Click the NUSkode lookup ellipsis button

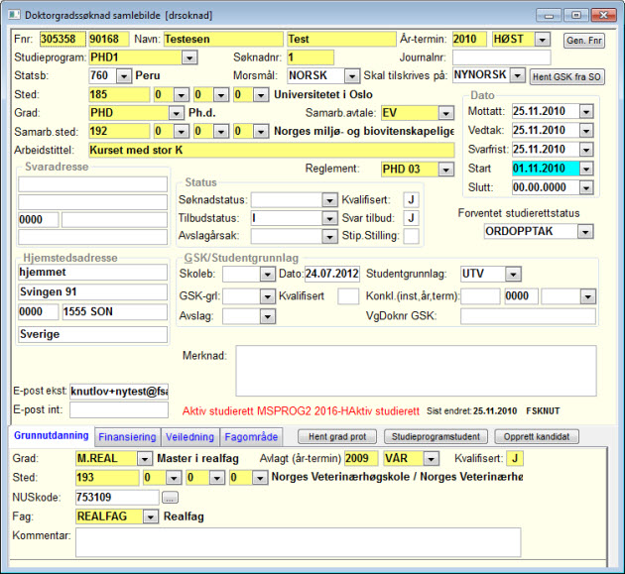pos(170,497)
